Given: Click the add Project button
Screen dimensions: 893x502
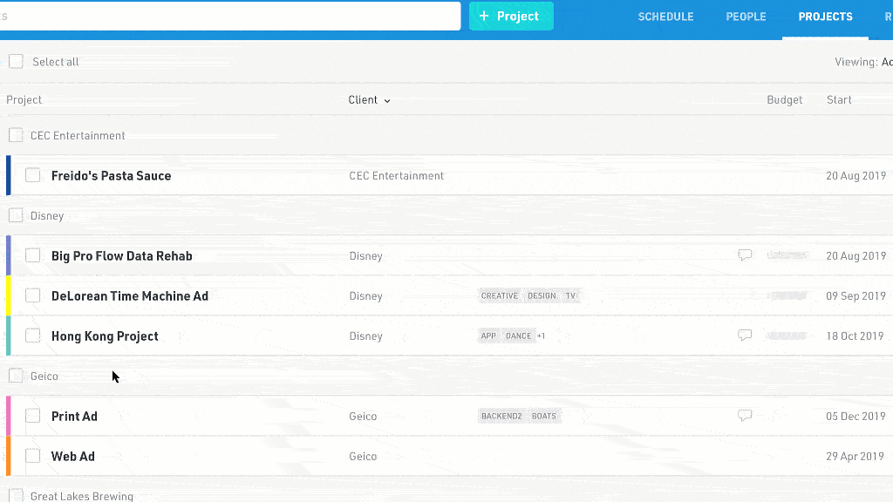Looking at the screenshot, I should (511, 17).
